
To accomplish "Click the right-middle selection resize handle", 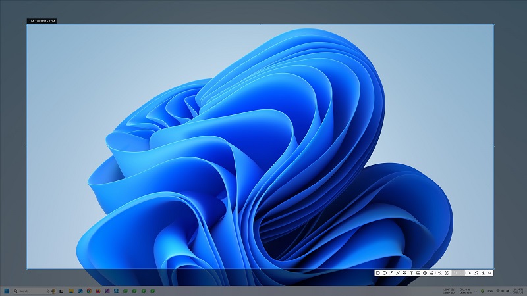I will pos(493,147).
